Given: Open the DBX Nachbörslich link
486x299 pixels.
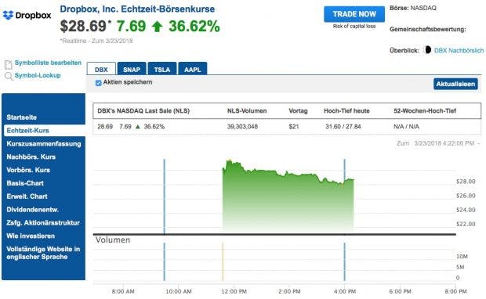Looking at the screenshot, I should coord(459,50).
